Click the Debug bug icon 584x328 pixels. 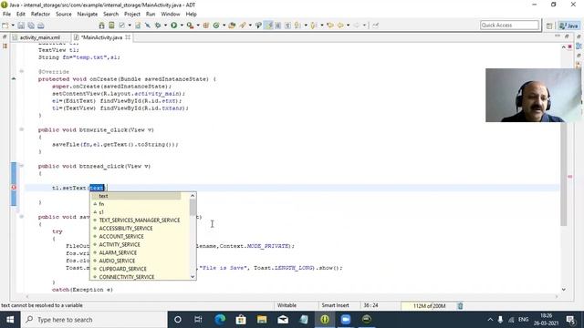tap(158, 26)
